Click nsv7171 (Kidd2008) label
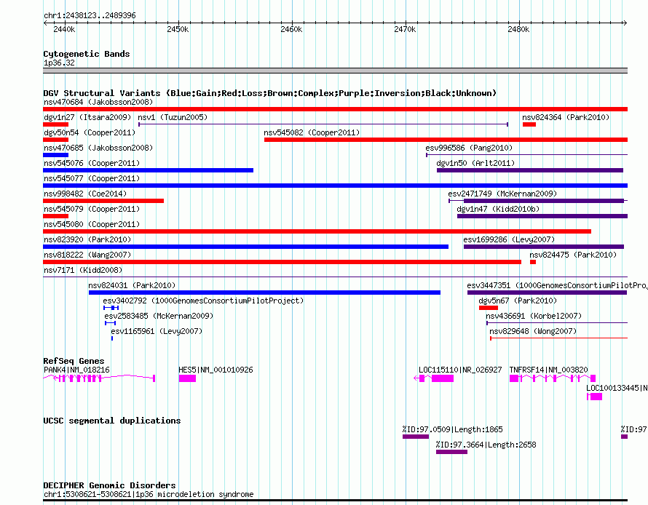 click(x=83, y=270)
